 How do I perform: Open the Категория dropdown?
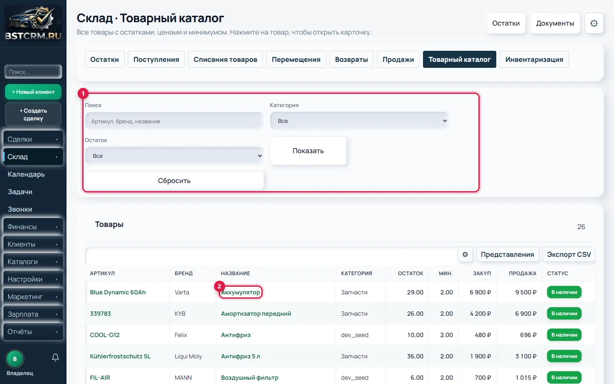pyautogui.click(x=359, y=121)
